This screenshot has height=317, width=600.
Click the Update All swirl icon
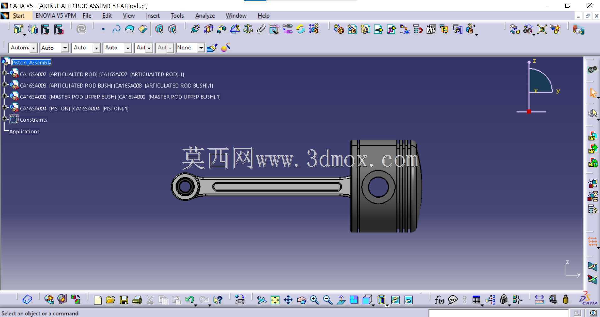[81, 29]
